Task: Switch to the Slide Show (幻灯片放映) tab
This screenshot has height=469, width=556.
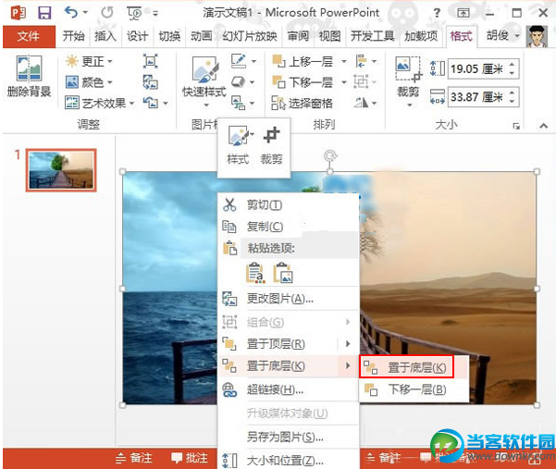Action: coord(249,36)
